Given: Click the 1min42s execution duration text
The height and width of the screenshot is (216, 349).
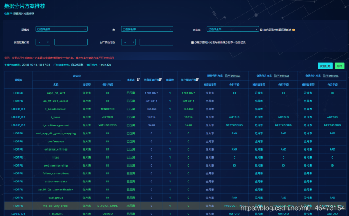Looking at the screenshot, I should (x=105, y=65).
